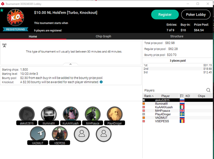
Task: Select Play4Droger's bearded man avatar
Action: pos(115,114)
